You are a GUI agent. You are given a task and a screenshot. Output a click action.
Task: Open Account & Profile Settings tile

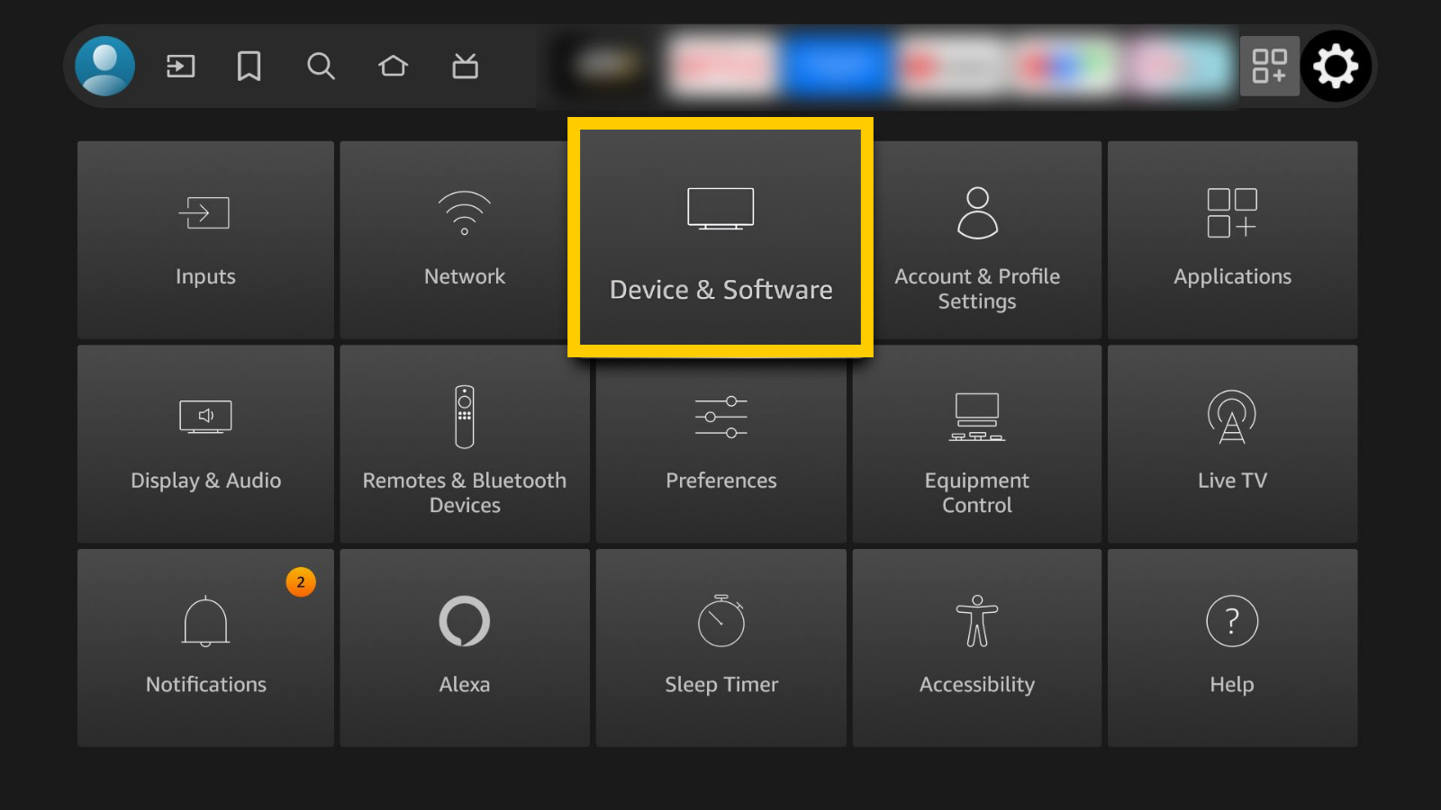coord(987,239)
